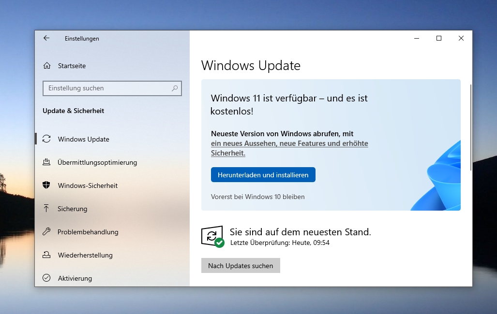The height and width of the screenshot is (314, 497).
Task: Minimize the Einstellungen window
Action: click(x=417, y=38)
